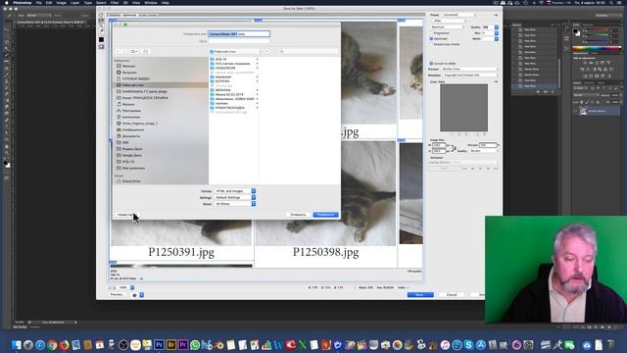Toggle slices visibility button in Save for Web
Screen dimensions: 627x353
click(101, 47)
